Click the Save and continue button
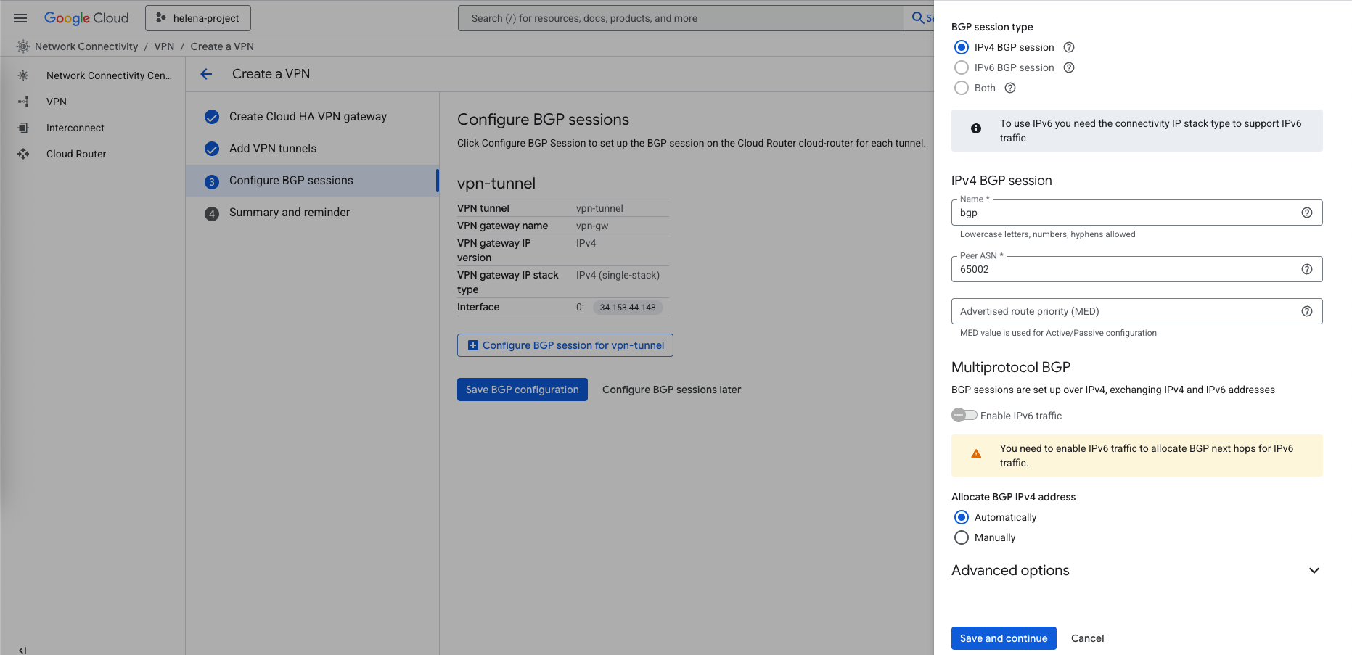 tap(1004, 638)
